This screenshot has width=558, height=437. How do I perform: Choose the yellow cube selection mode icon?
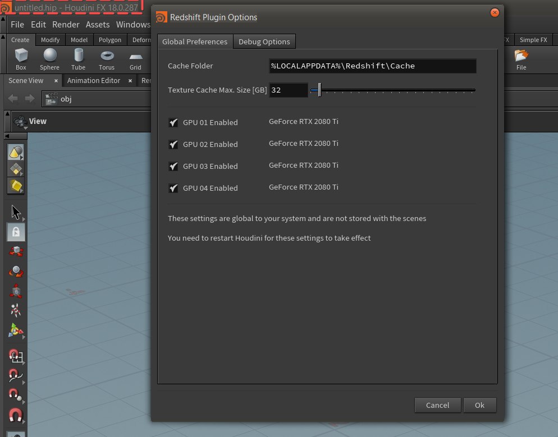[16, 186]
